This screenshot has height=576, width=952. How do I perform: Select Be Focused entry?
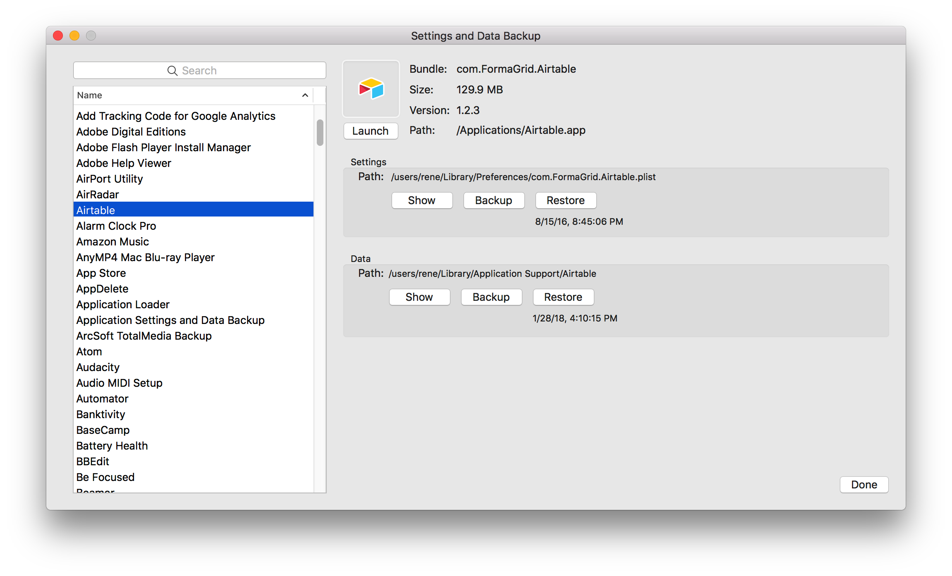click(x=193, y=477)
